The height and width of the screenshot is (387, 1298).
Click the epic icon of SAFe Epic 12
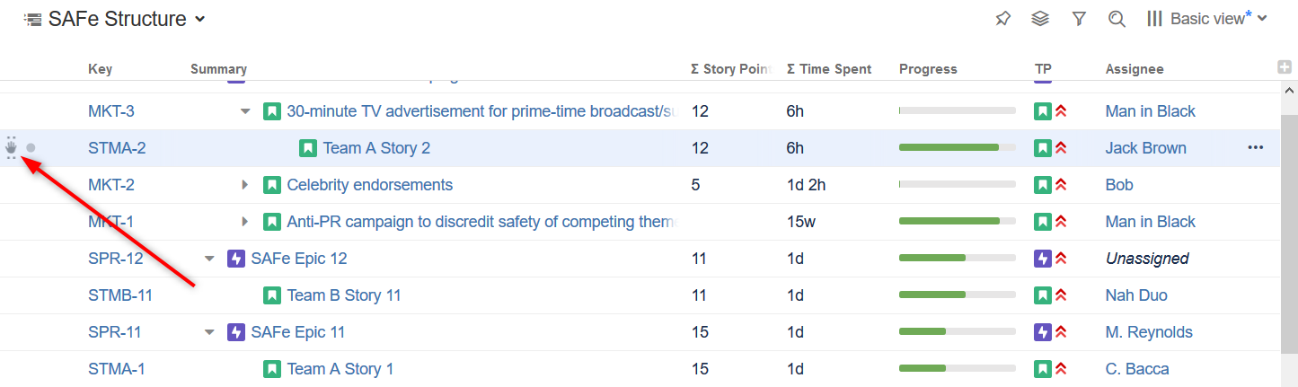(236, 259)
